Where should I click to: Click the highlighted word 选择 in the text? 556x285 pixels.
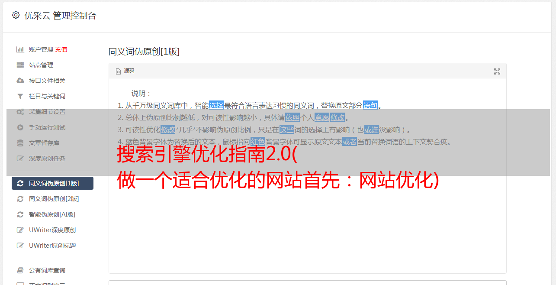click(x=216, y=105)
